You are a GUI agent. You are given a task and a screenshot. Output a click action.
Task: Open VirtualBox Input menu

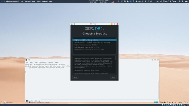pos(39,1)
